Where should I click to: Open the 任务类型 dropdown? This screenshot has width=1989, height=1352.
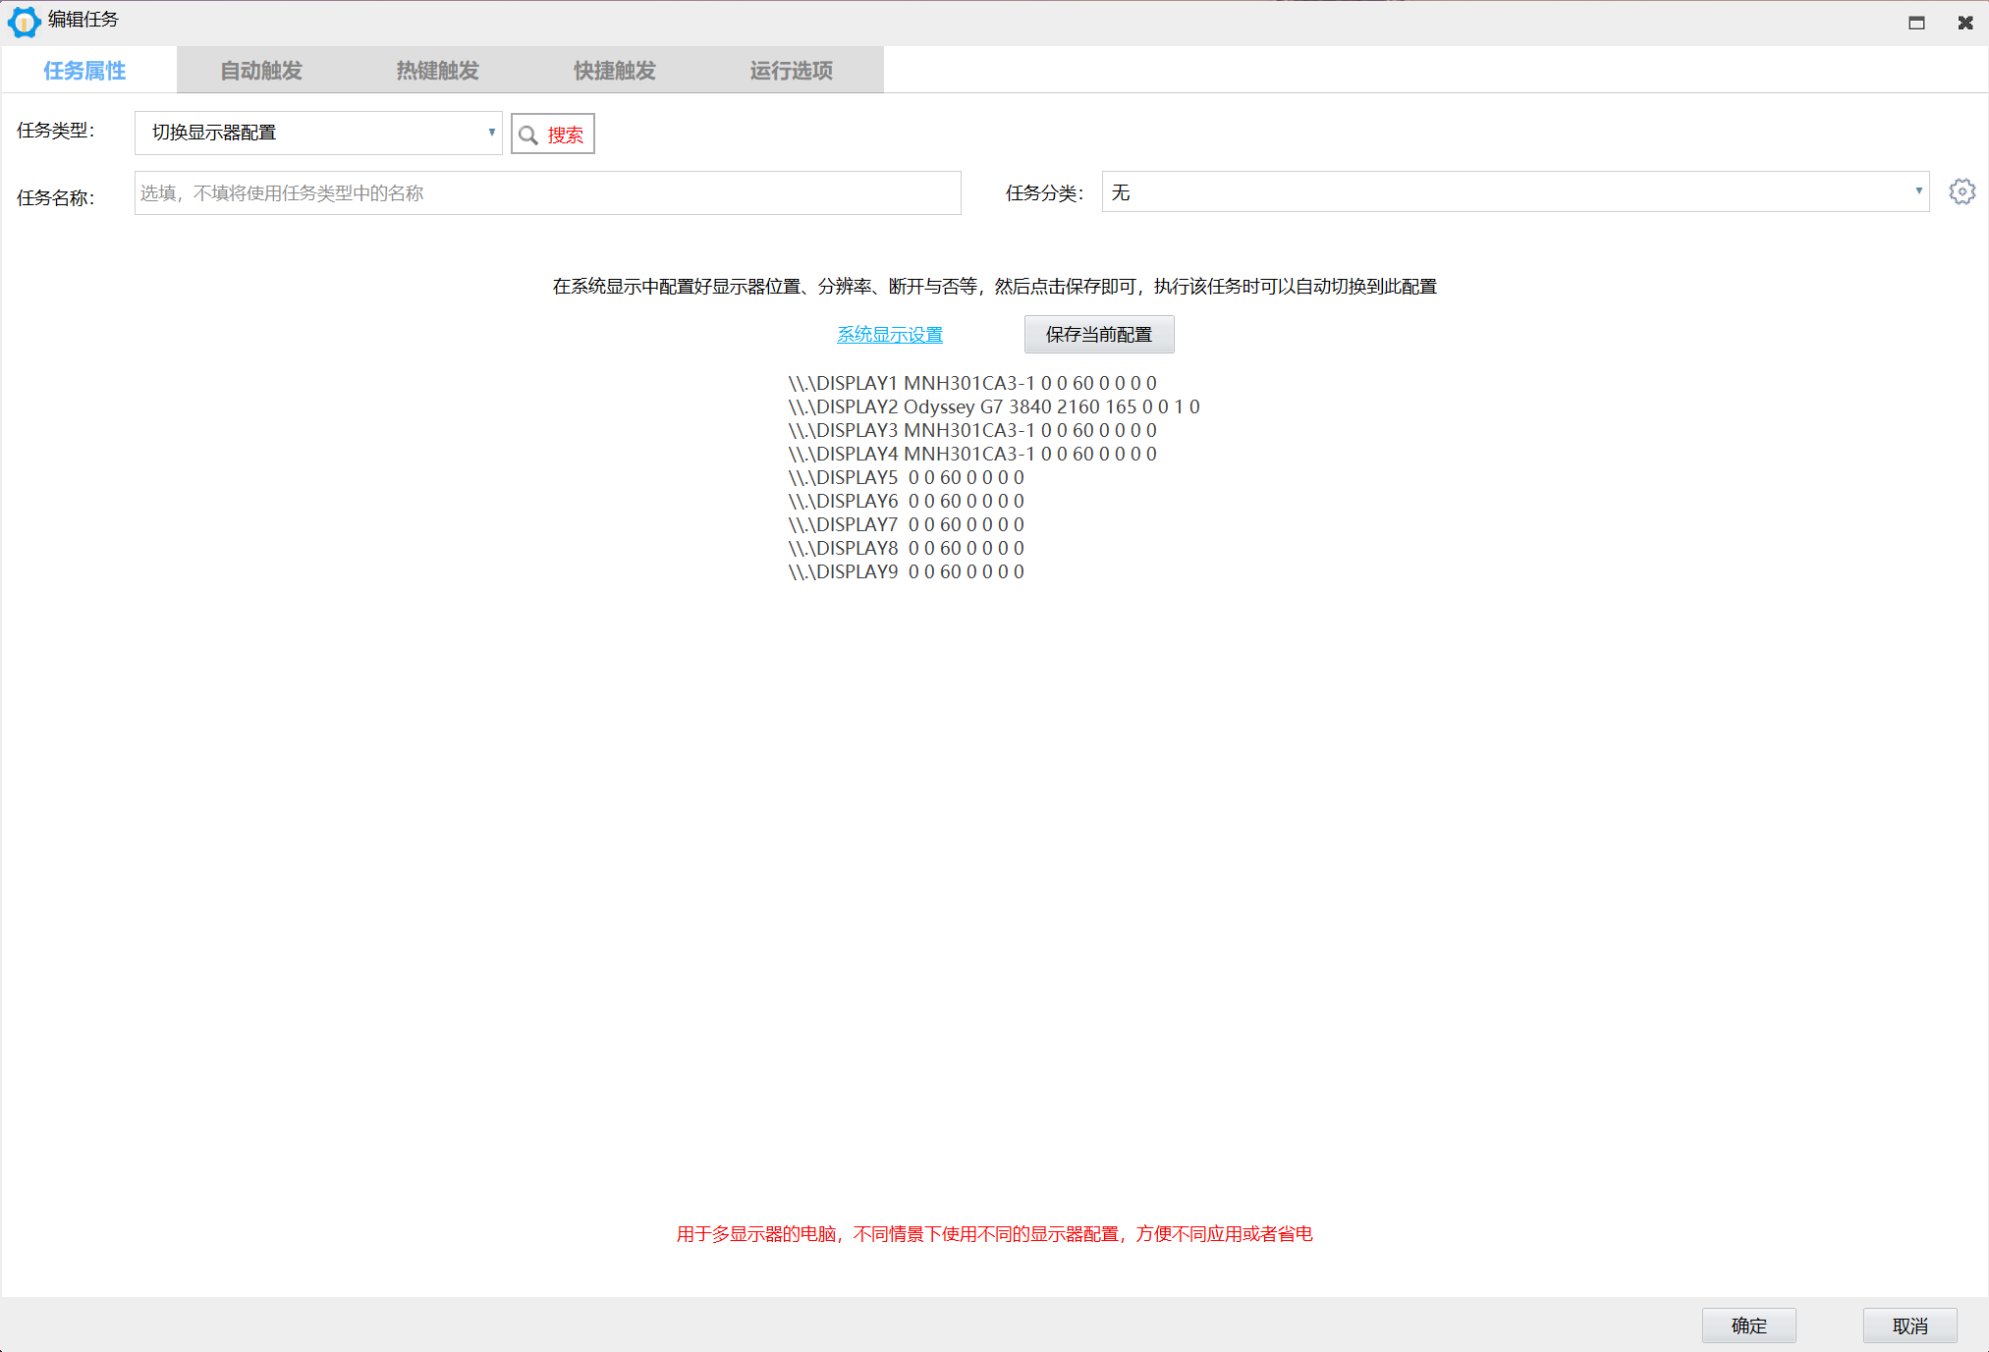318,133
